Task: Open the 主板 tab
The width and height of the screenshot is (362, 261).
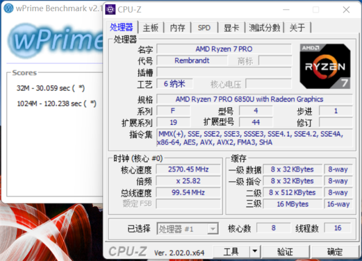Action: tap(151, 28)
